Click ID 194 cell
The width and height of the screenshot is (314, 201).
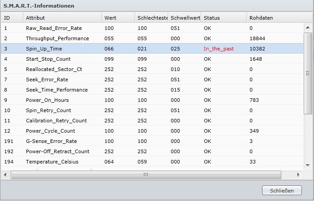[x=9, y=162]
